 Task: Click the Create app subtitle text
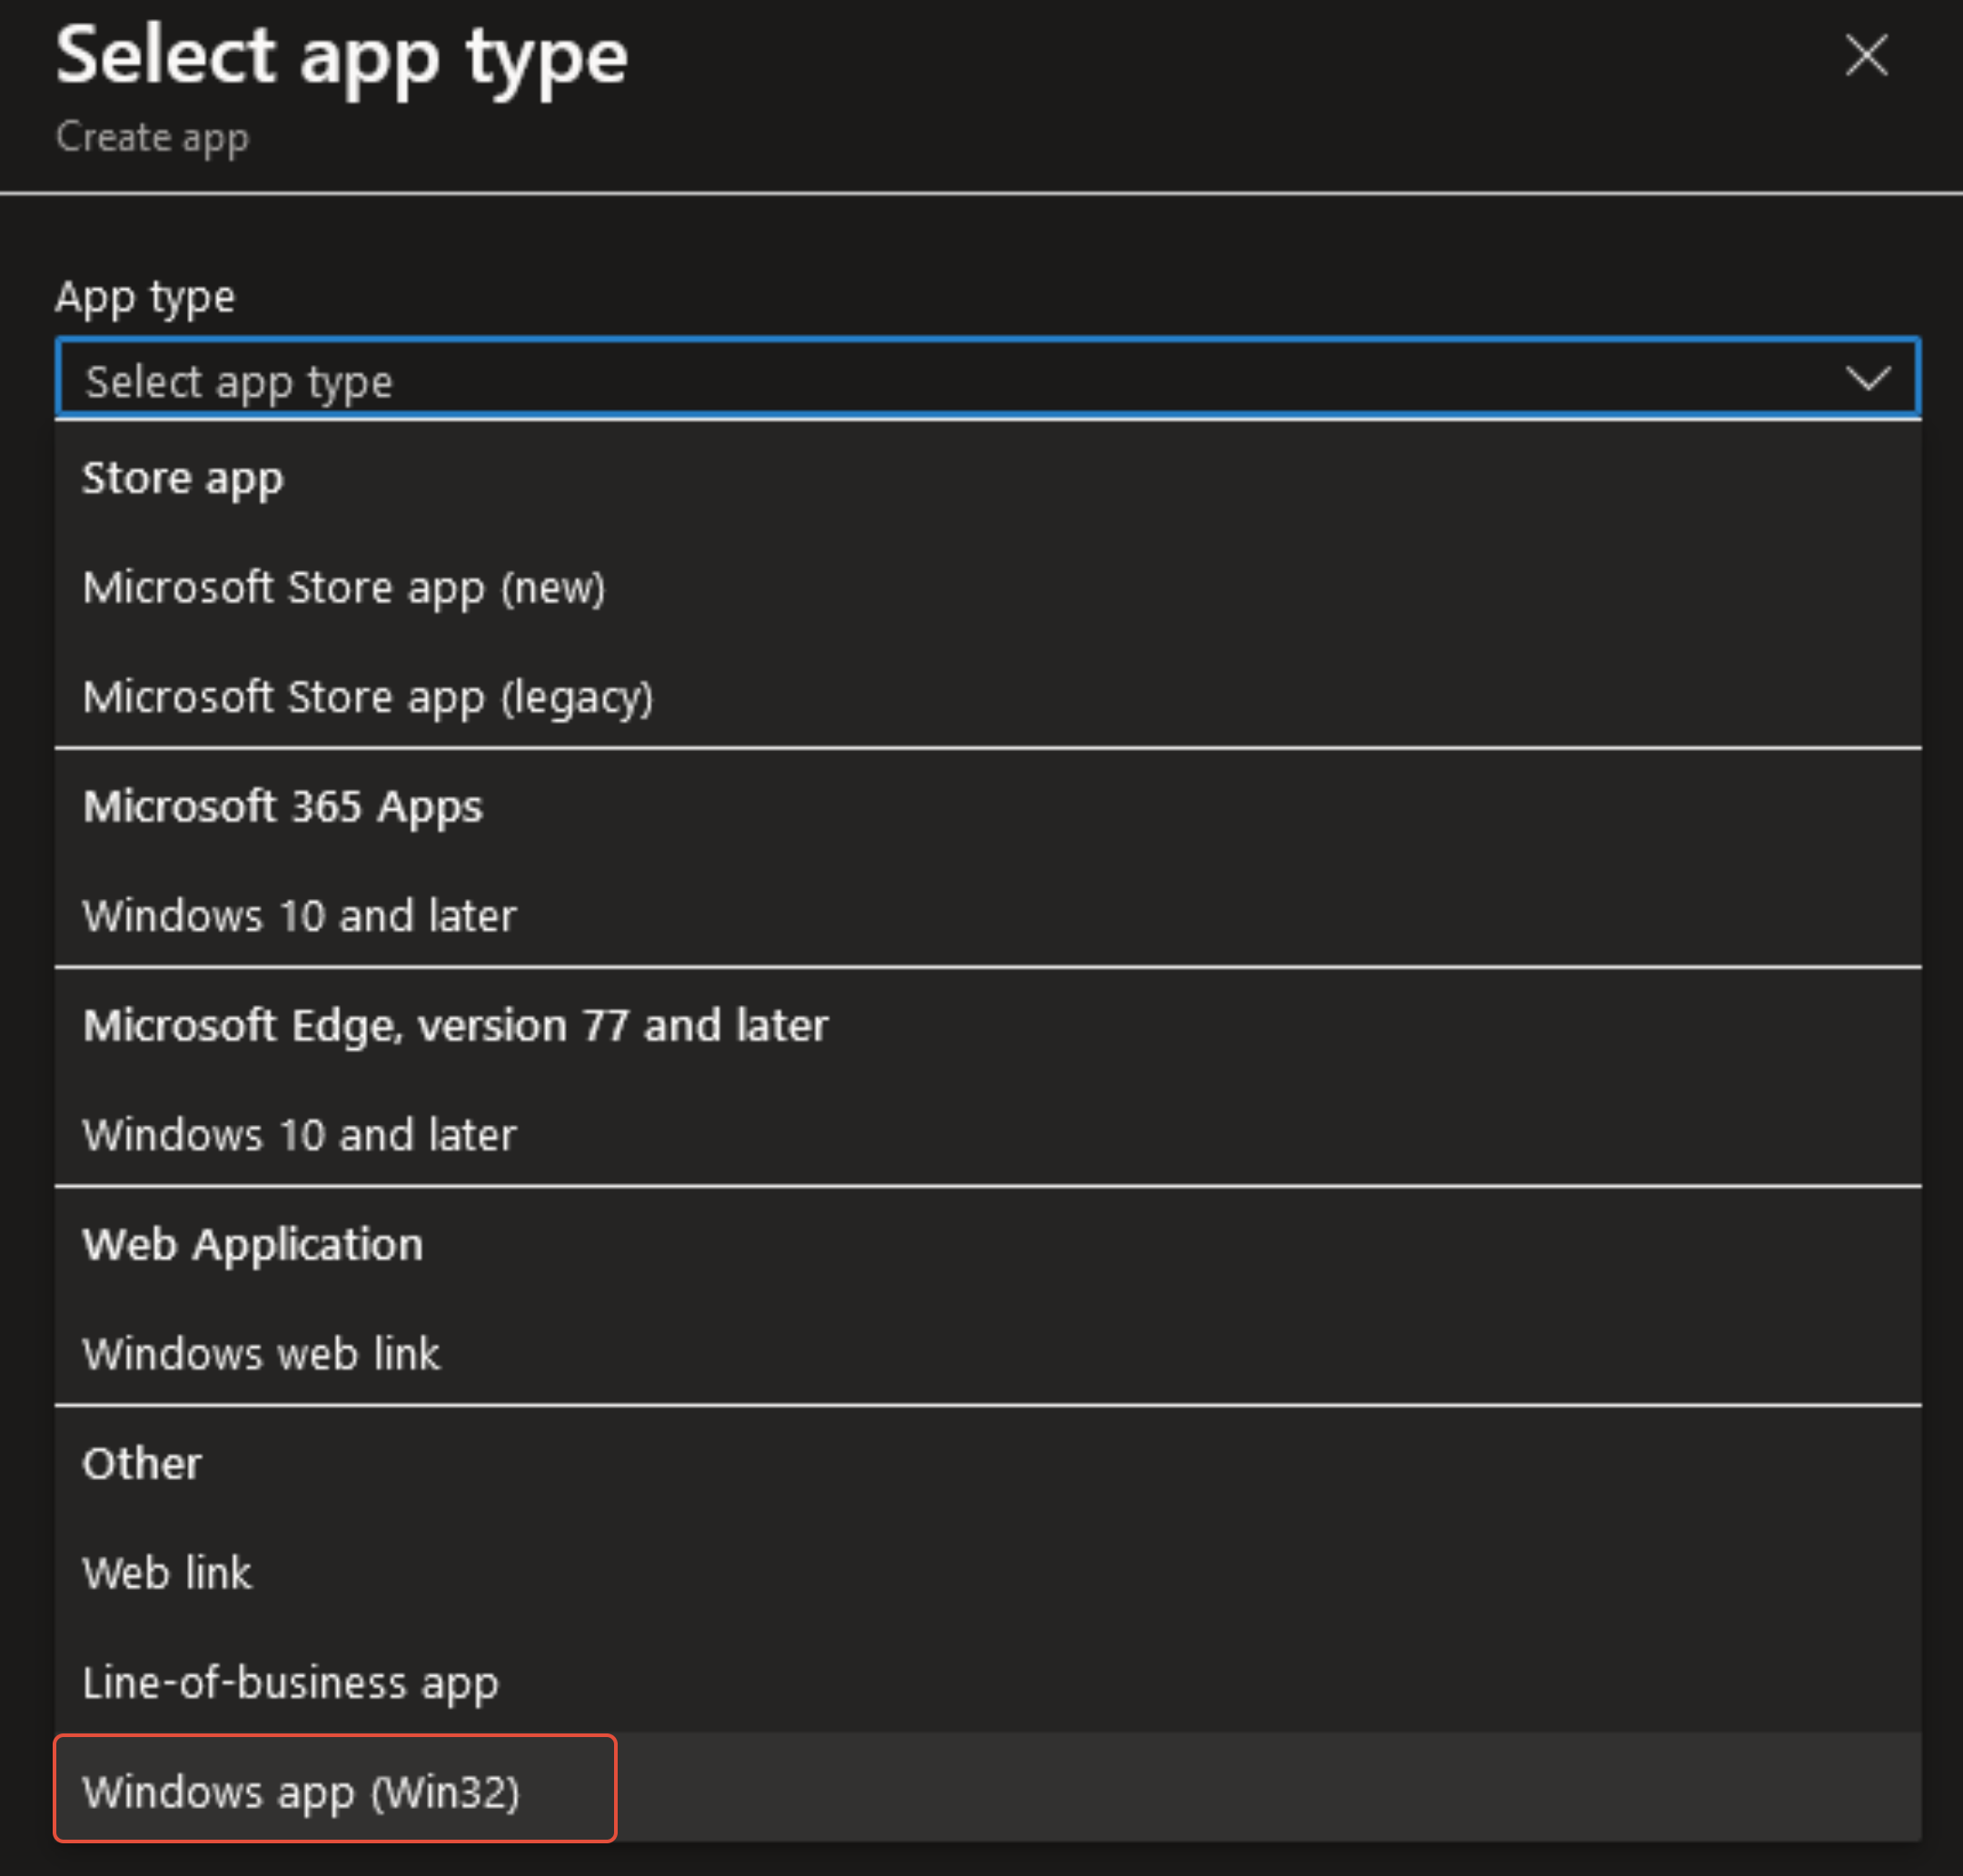click(x=152, y=137)
